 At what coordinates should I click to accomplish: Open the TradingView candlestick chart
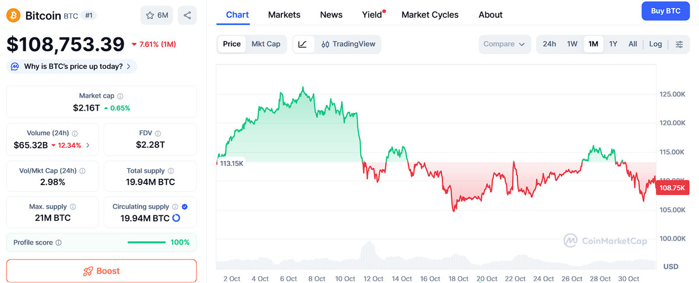pos(348,44)
